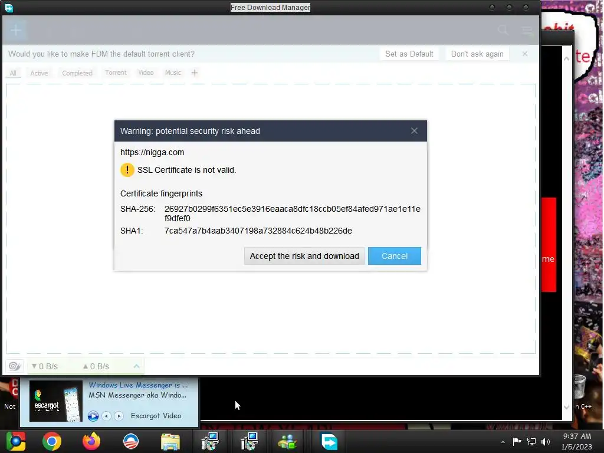604x453 pixels.
Task: Click the https://nigga.com URL text
Action: [x=152, y=152]
